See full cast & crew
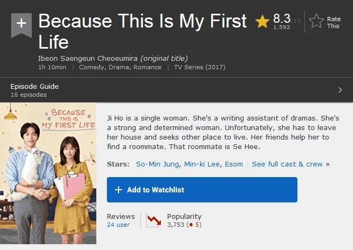 click(x=287, y=164)
